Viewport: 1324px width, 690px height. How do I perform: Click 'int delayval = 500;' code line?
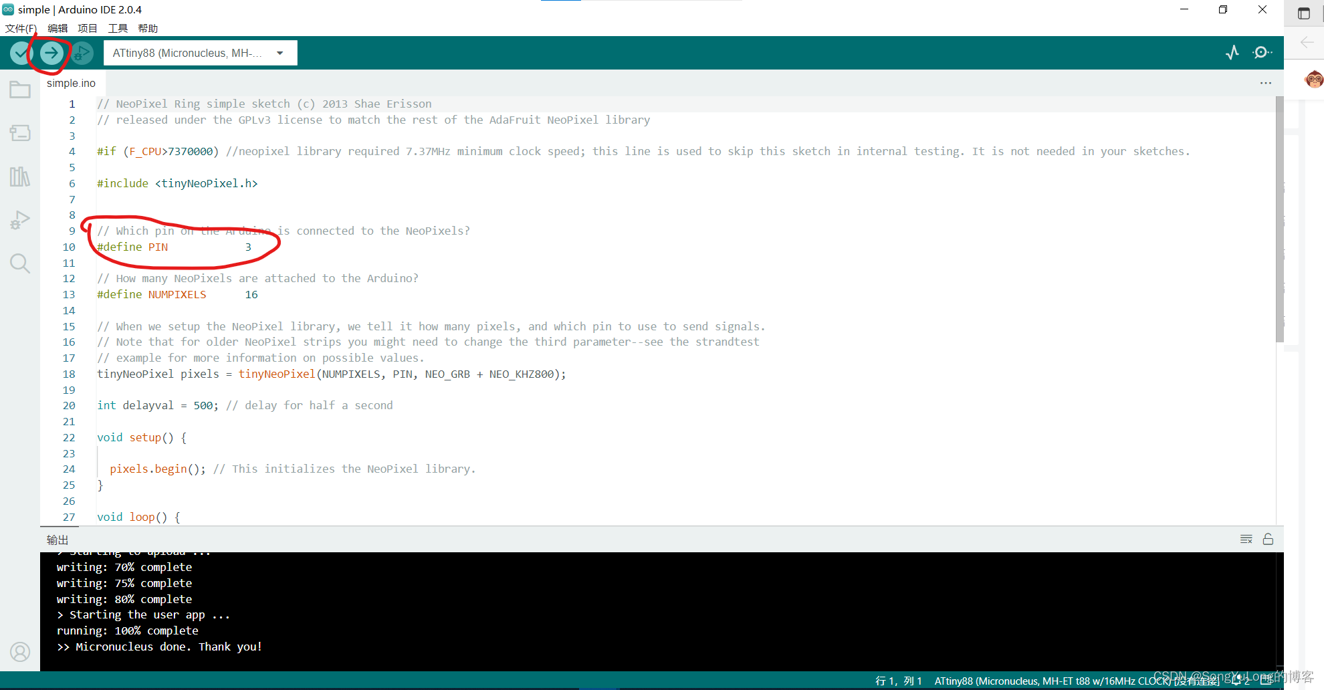(158, 405)
